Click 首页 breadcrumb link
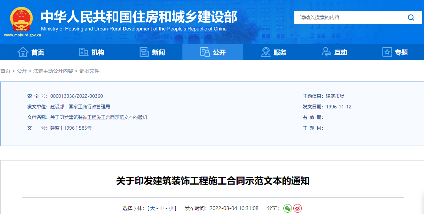Viewport: 424px width, 214px height. click(x=5, y=71)
